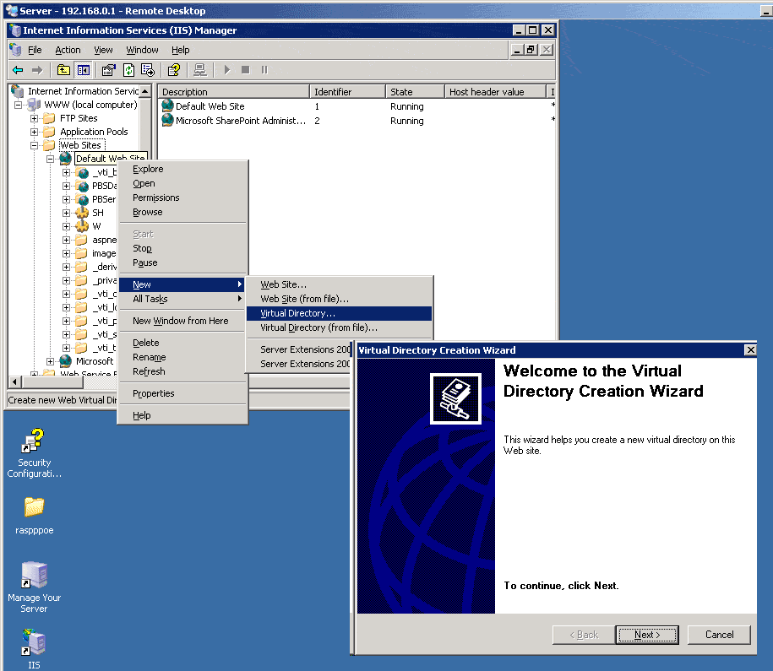Expand the SH tree node
The image size is (773, 671).
[x=66, y=213]
